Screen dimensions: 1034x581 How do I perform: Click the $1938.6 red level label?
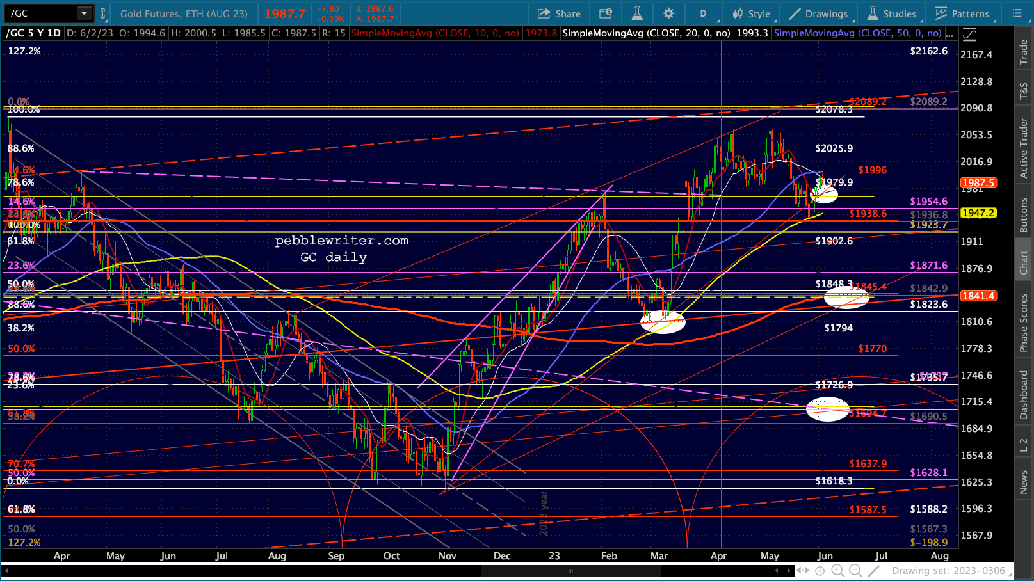click(x=868, y=214)
